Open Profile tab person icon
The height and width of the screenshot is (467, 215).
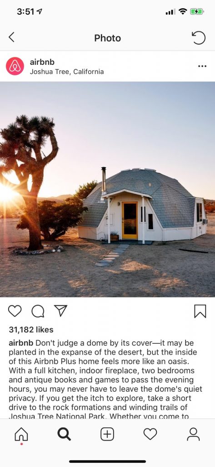pyautogui.click(x=193, y=434)
